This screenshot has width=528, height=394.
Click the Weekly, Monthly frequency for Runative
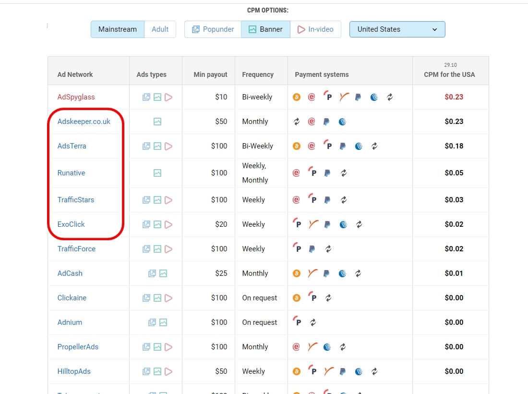[x=255, y=173]
